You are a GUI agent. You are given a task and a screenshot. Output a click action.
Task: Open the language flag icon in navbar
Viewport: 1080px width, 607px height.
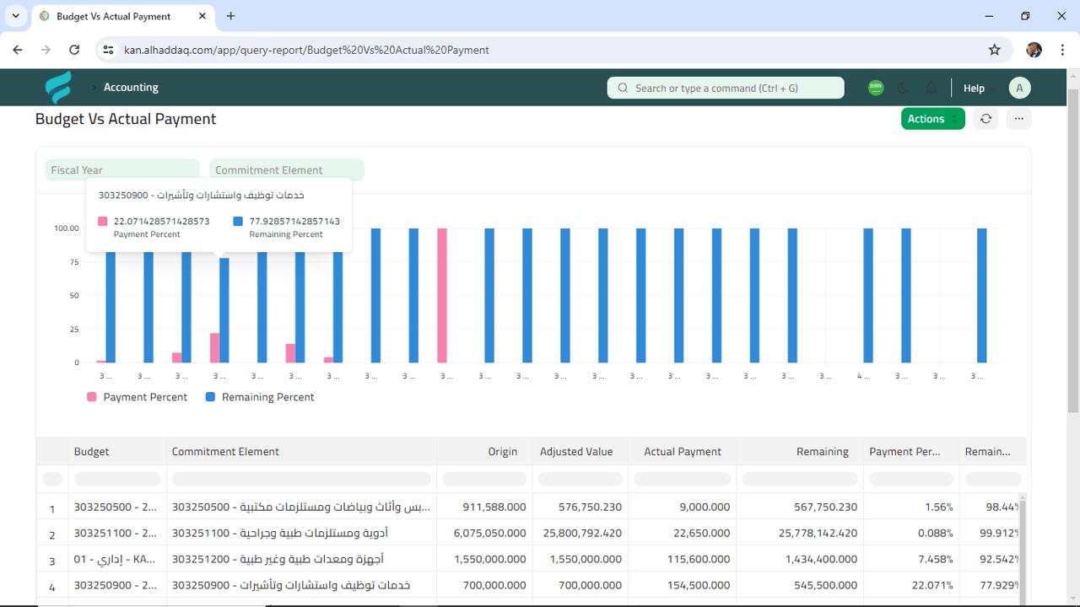(876, 88)
